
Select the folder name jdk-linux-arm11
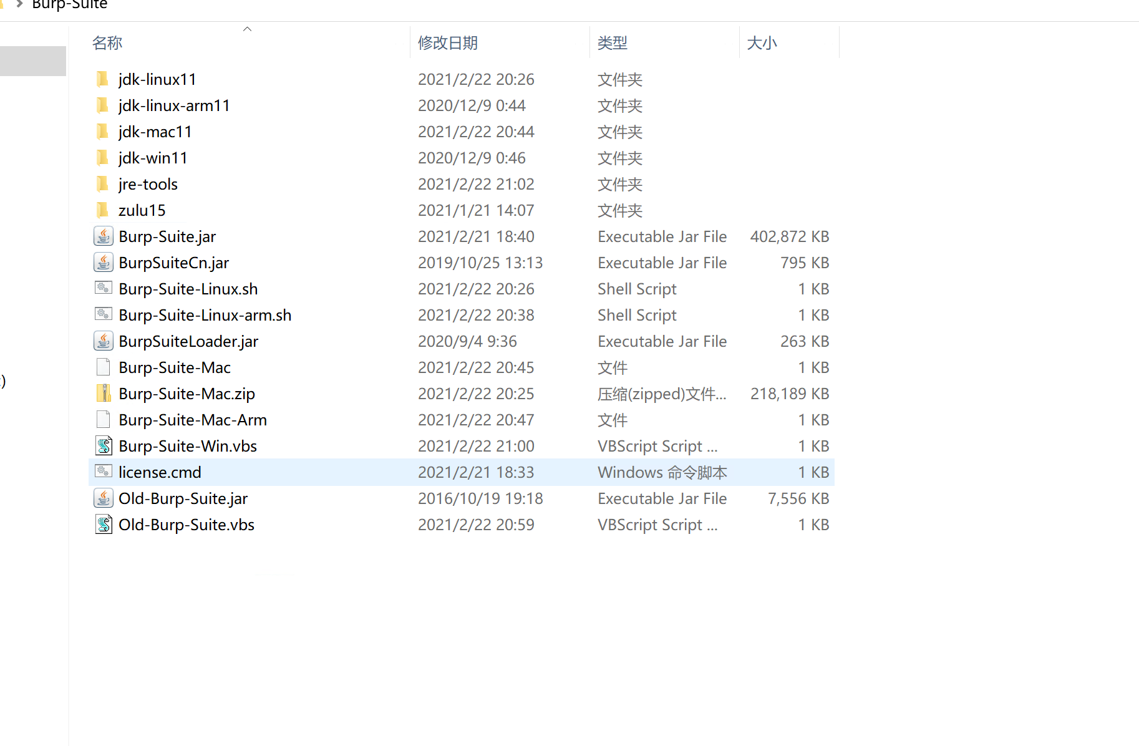(x=174, y=105)
